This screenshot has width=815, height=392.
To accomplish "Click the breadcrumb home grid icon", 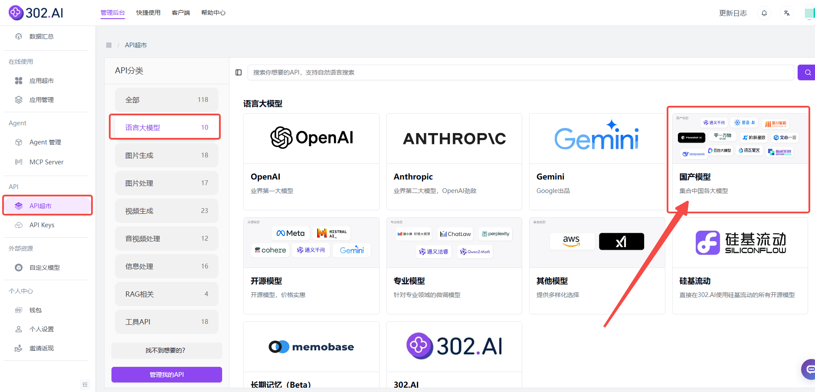I will click(x=109, y=45).
